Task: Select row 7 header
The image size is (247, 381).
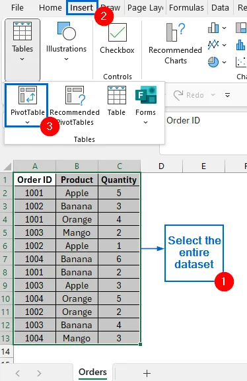Action: (7, 260)
